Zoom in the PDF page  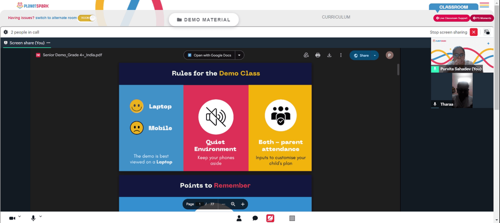click(x=242, y=204)
